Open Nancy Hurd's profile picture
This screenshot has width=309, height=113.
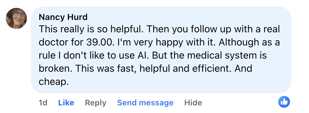click(x=16, y=18)
